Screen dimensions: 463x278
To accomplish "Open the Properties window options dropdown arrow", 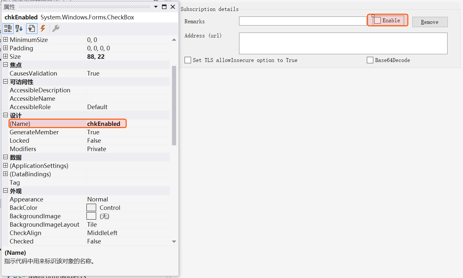I will pos(156,7).
